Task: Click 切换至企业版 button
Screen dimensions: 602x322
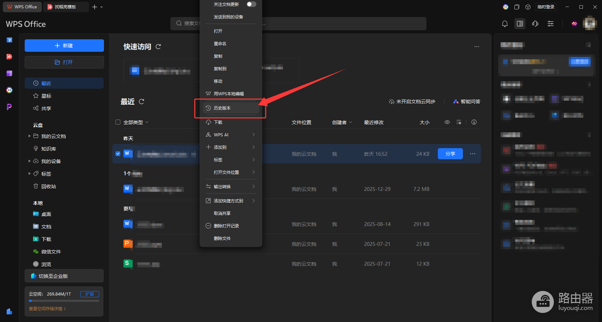Action: (64, 276)
